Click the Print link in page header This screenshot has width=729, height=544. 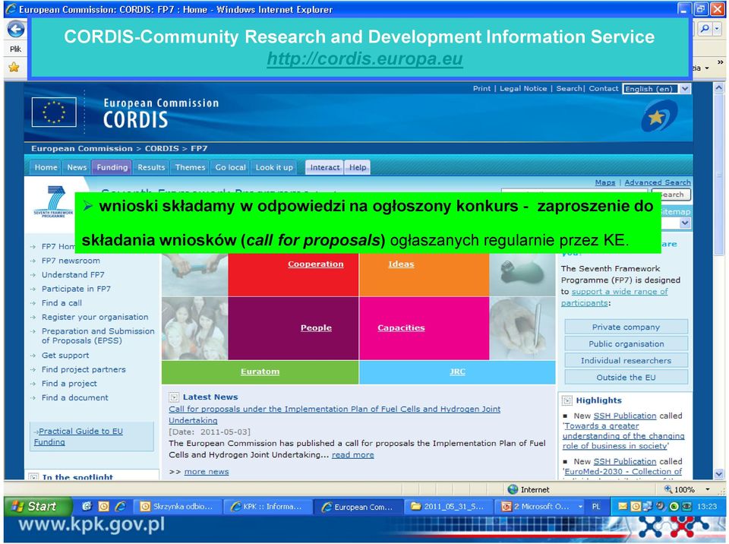(481, 88)
